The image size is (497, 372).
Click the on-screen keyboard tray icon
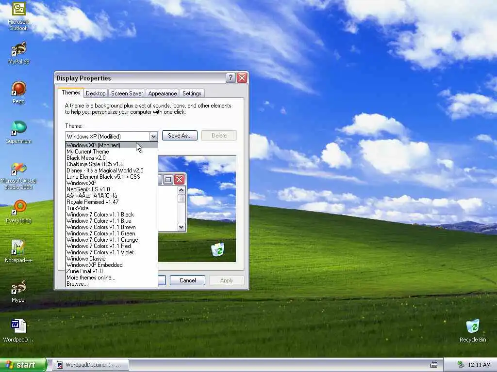434,365
